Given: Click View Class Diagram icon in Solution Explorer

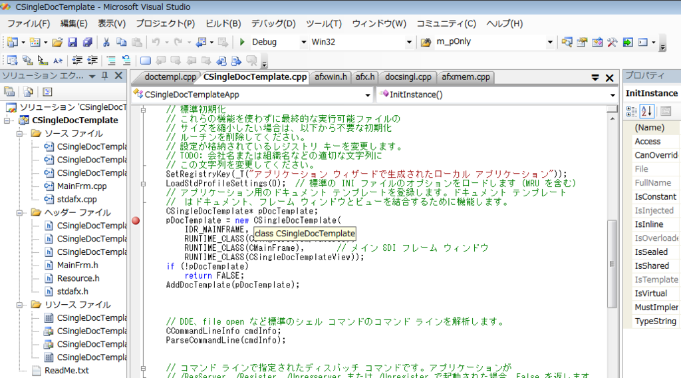Looking at the screenshot, I should click(47, 92).
